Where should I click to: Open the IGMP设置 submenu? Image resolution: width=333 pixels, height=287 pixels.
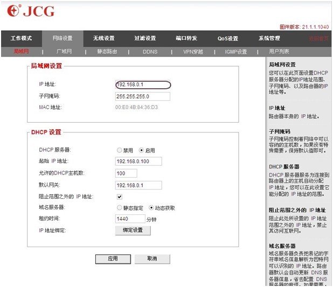[236, 52]
